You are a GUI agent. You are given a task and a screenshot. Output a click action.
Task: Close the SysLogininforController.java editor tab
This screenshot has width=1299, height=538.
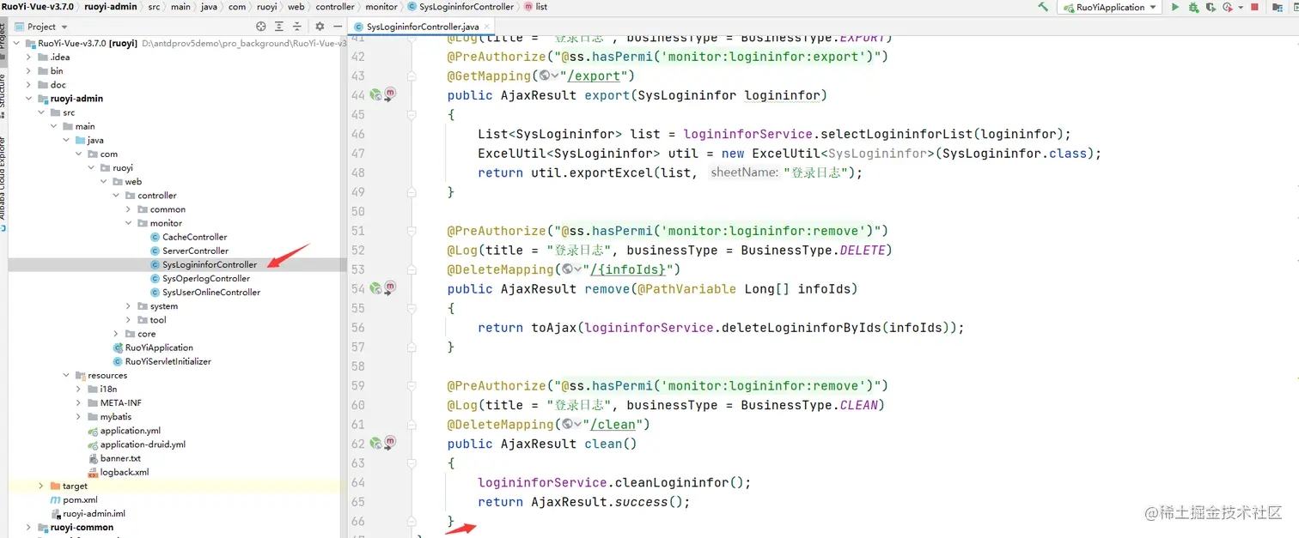coord(487,27)
